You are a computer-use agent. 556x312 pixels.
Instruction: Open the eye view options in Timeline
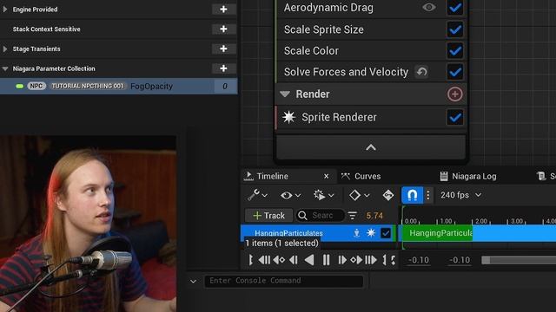290,195
